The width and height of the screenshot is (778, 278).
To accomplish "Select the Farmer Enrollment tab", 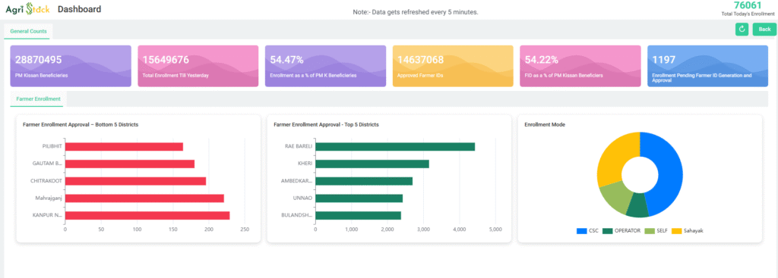I will [x=38, y=99].
